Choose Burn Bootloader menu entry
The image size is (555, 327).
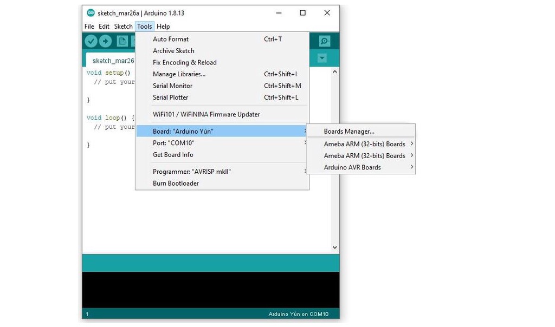(176, 184)
